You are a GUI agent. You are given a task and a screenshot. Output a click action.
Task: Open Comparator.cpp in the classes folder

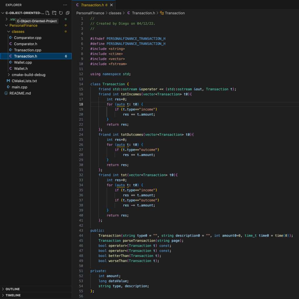27,38
